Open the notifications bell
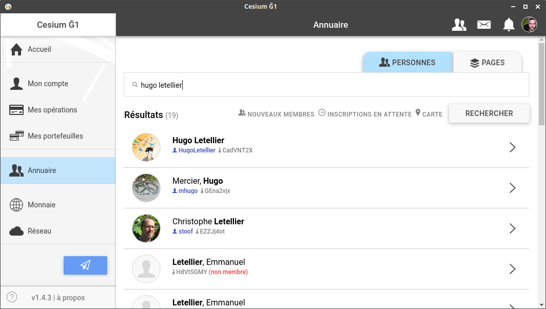The image size is (546, 309). click(509, 25)
